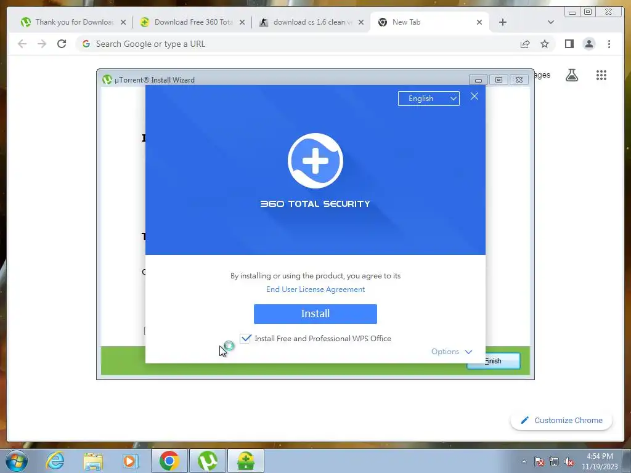Click the Action Center flag tray icon
Viewport: 631px width, 473px height.
pyautogui.click(x=539, y=461)
